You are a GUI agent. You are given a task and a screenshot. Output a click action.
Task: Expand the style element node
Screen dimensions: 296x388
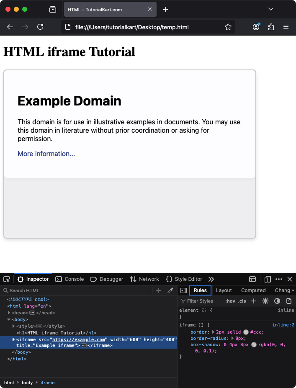click(x=14, y=326)
